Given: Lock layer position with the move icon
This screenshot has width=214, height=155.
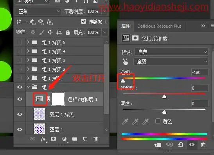Looking at the screenshot, I should (50, 32).
